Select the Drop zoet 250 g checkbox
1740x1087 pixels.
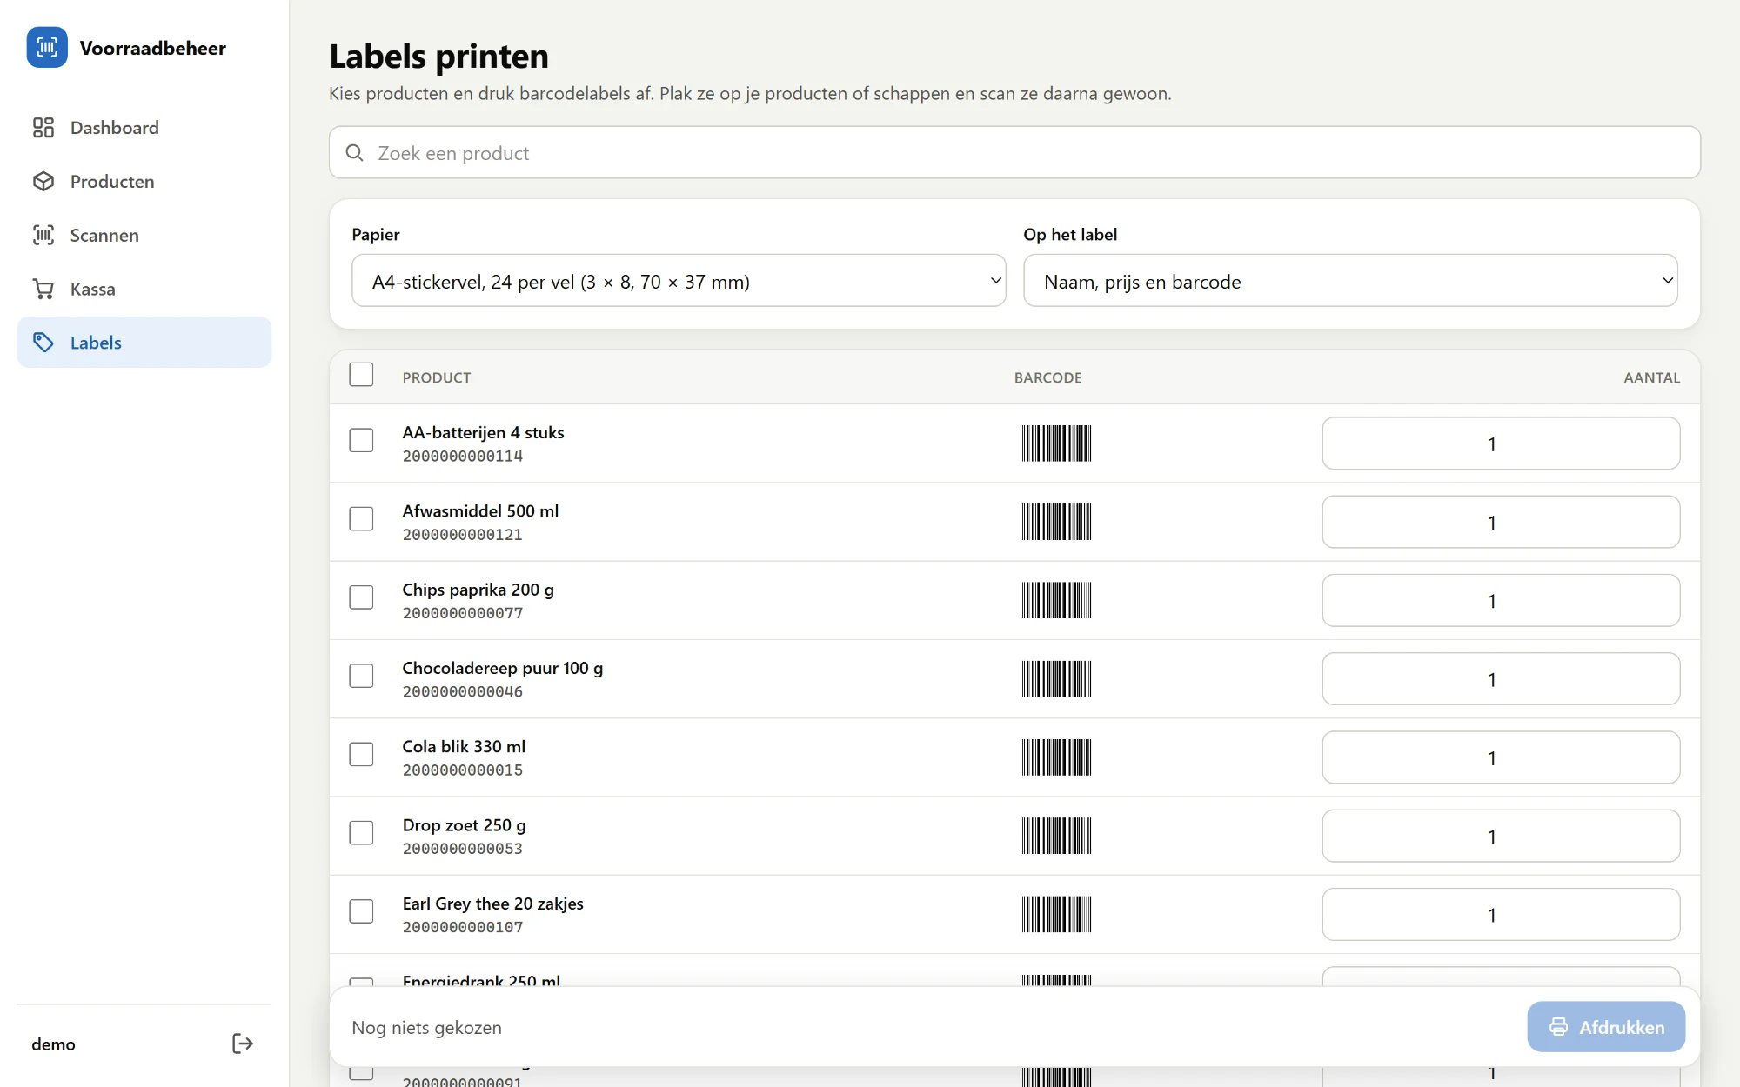(361, 833)
